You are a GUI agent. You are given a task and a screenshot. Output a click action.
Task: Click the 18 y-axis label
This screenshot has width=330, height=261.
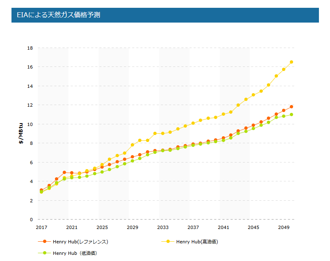[x=30, y=48]
